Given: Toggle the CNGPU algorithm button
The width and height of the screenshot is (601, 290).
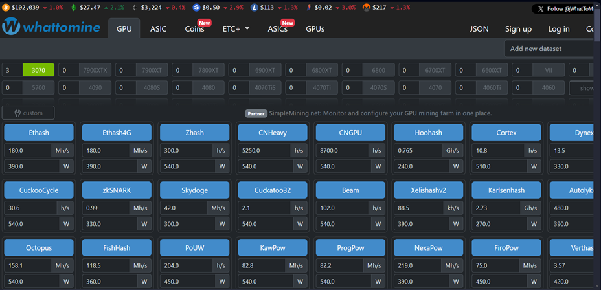Looking at the screenshot, I should click(x=350, y=133).
